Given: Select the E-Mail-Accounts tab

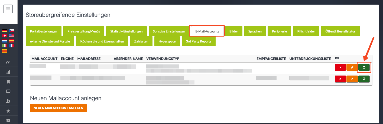Looking at the screenshot, I should [x=207, y=31].
